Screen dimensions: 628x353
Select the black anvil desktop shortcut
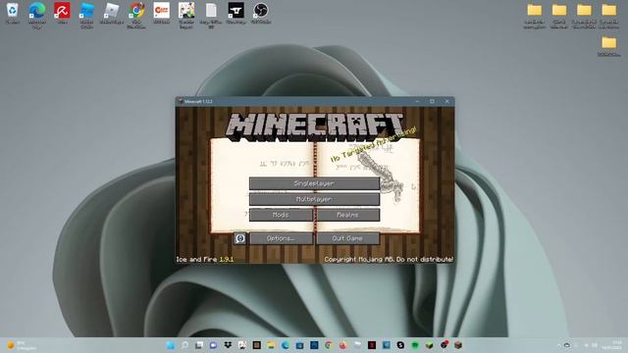[x=235, y=13]
